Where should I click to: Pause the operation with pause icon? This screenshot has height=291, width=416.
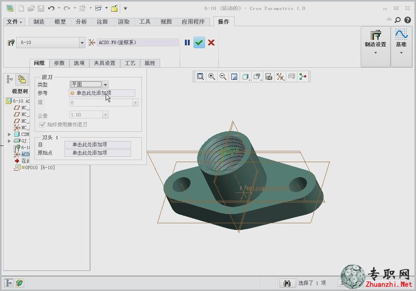click(187, 42)
